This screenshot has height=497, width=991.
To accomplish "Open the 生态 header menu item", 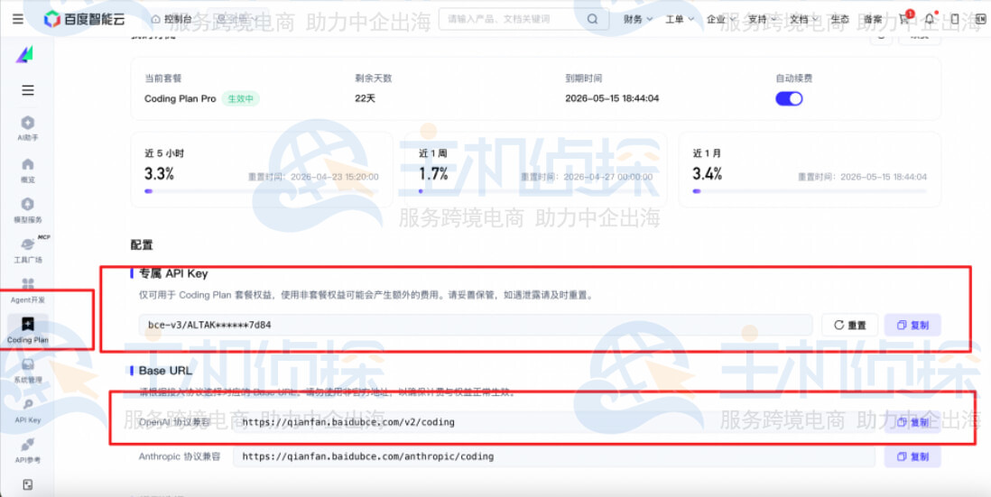I will tap(840, 19).
